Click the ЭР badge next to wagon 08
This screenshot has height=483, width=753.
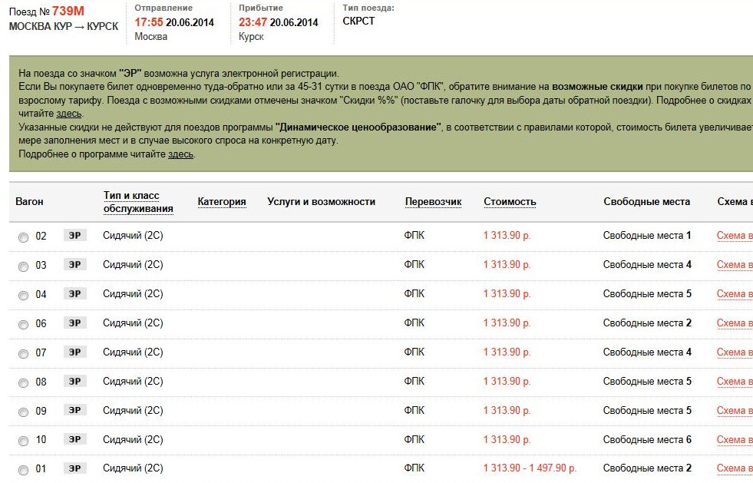74,382
